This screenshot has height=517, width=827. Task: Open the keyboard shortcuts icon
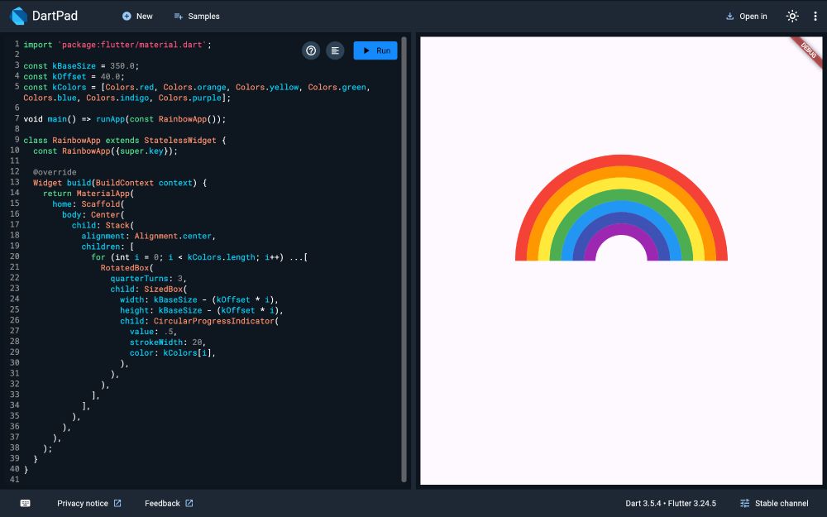click(25, 503)
